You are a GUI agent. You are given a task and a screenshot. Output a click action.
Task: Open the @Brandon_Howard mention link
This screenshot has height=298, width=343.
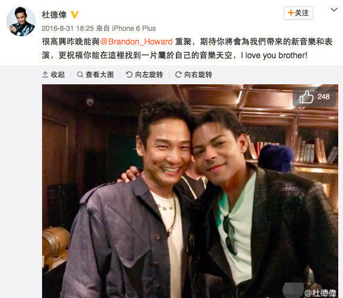point(136,42)
